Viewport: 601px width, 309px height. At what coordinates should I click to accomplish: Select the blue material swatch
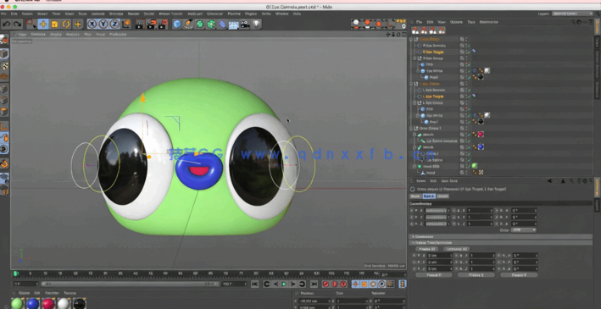click(32, 304)
